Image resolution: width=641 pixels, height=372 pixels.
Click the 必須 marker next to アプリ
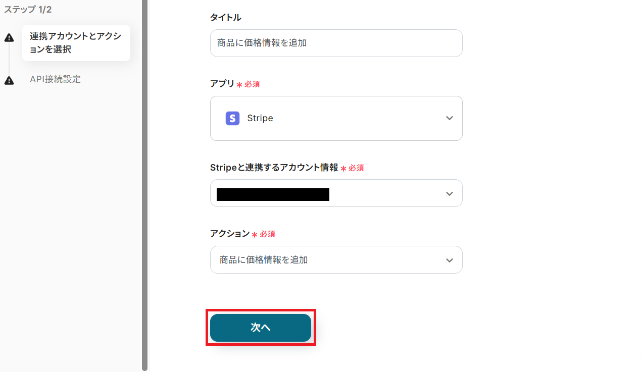(252, 84)
